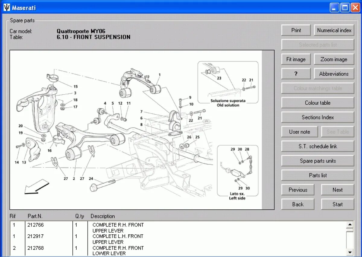The width and height of the screenshot is (362, 257).
Task: Open the Colour table
Action: pyautogui.click(x=318, y=103)
